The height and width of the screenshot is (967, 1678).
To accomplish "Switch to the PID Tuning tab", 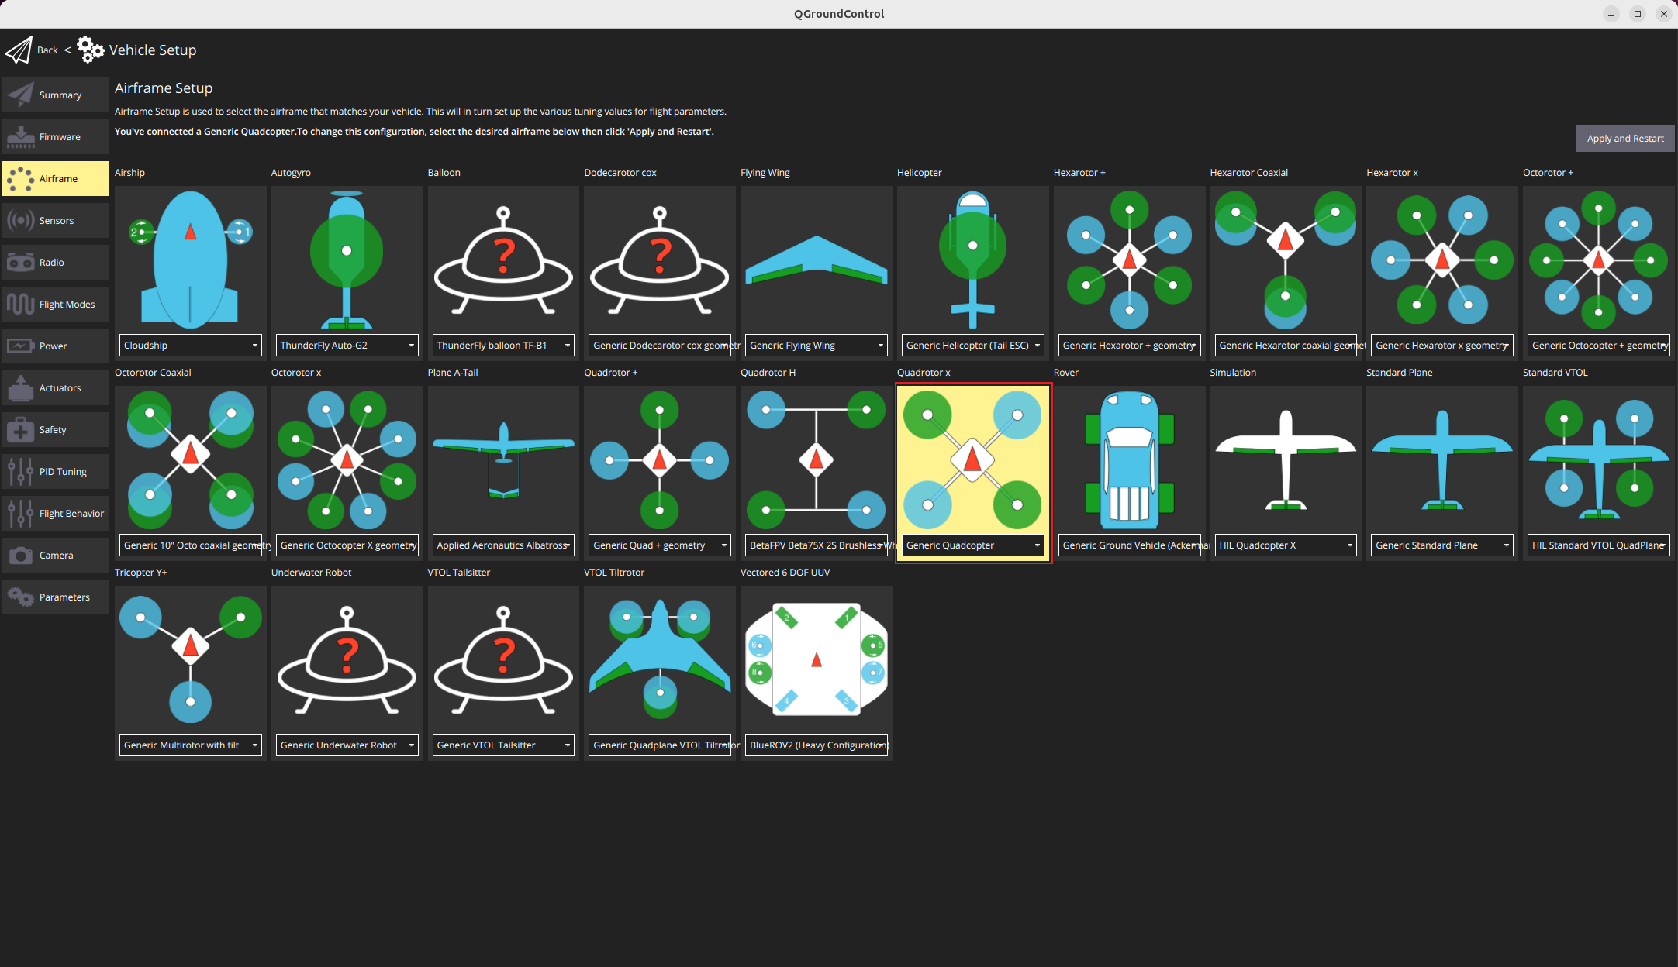I will 56,472.
